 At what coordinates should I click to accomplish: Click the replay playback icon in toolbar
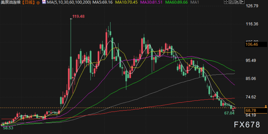click(237, 2)
